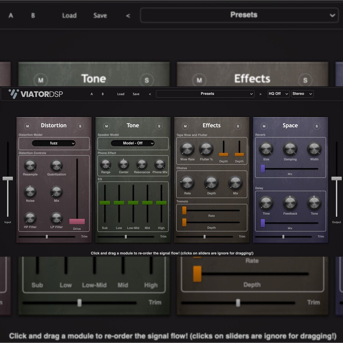Screen dimensions: 343x343
Task: Click the Tone module Trim slider handle
Action: (126, 237)
